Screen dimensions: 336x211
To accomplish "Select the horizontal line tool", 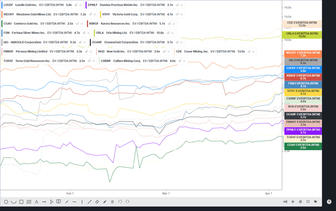I will (x=75, y=202).
